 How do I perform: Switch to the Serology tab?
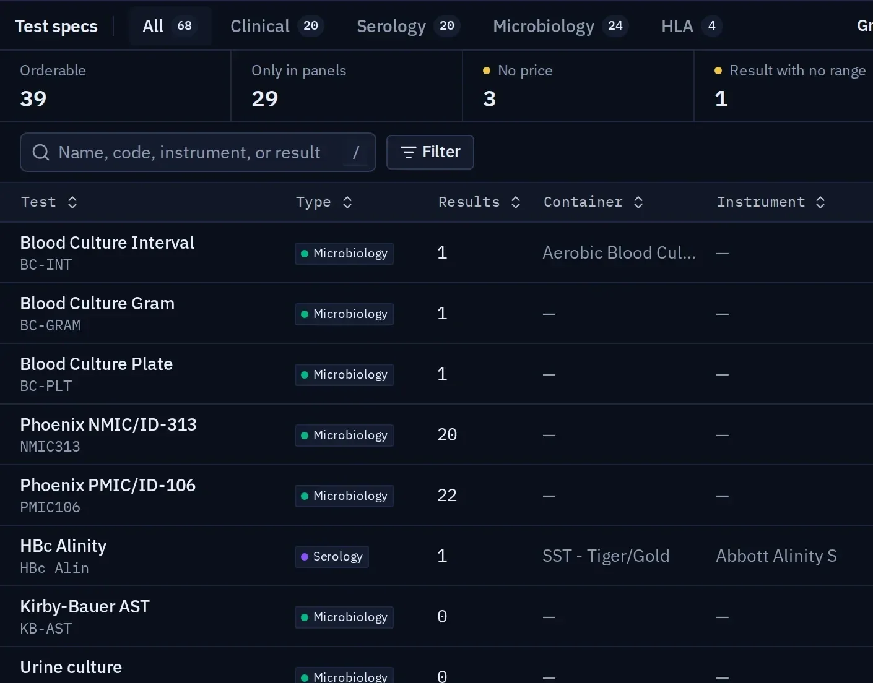click(x=408, y=26)
